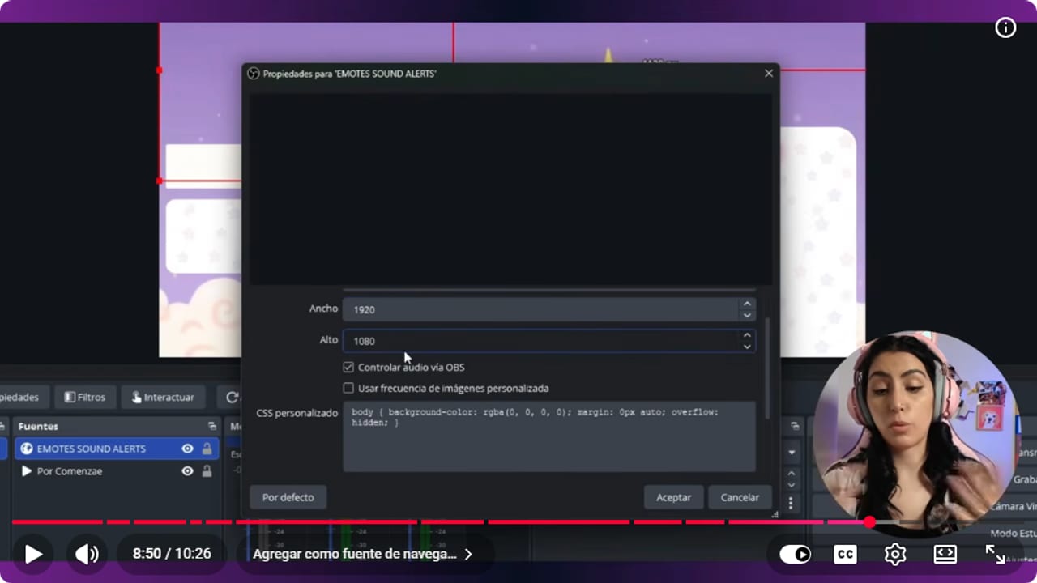1037x583 pixels.
Task: Expand the chapter list from the chapter title
Action: (x=362, y=554)
